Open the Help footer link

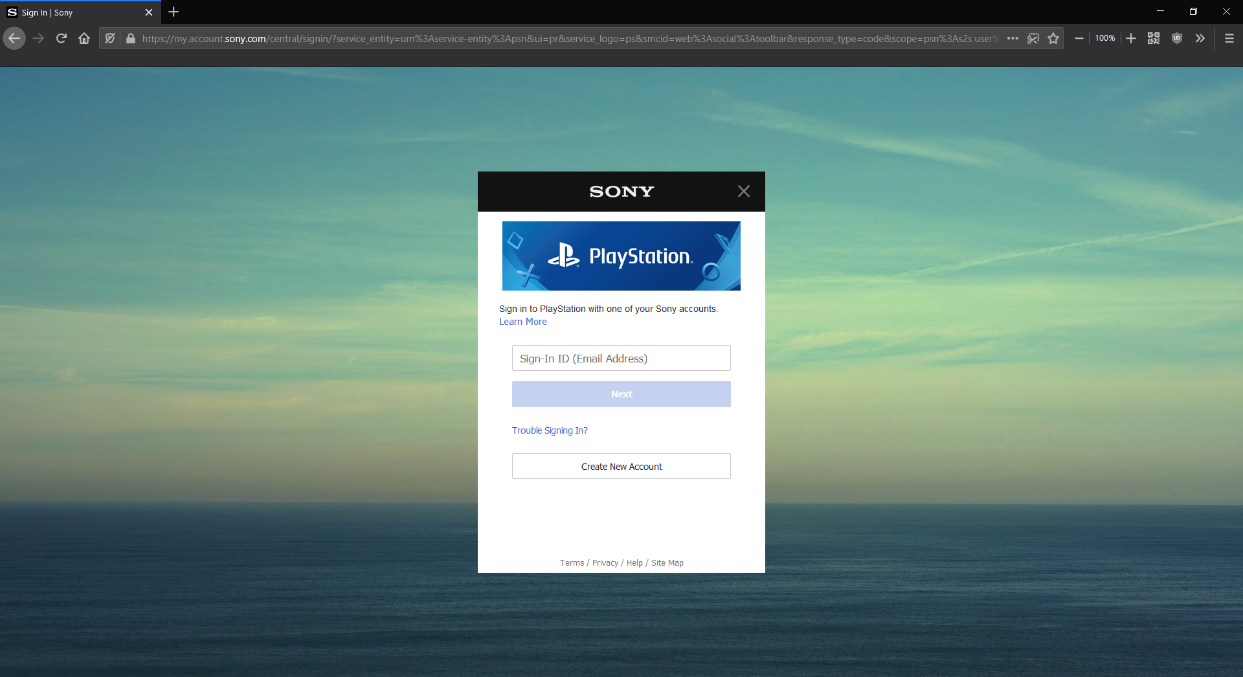[634, 563]
